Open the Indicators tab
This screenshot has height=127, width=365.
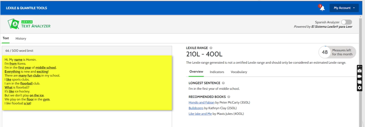click(217, 72)
